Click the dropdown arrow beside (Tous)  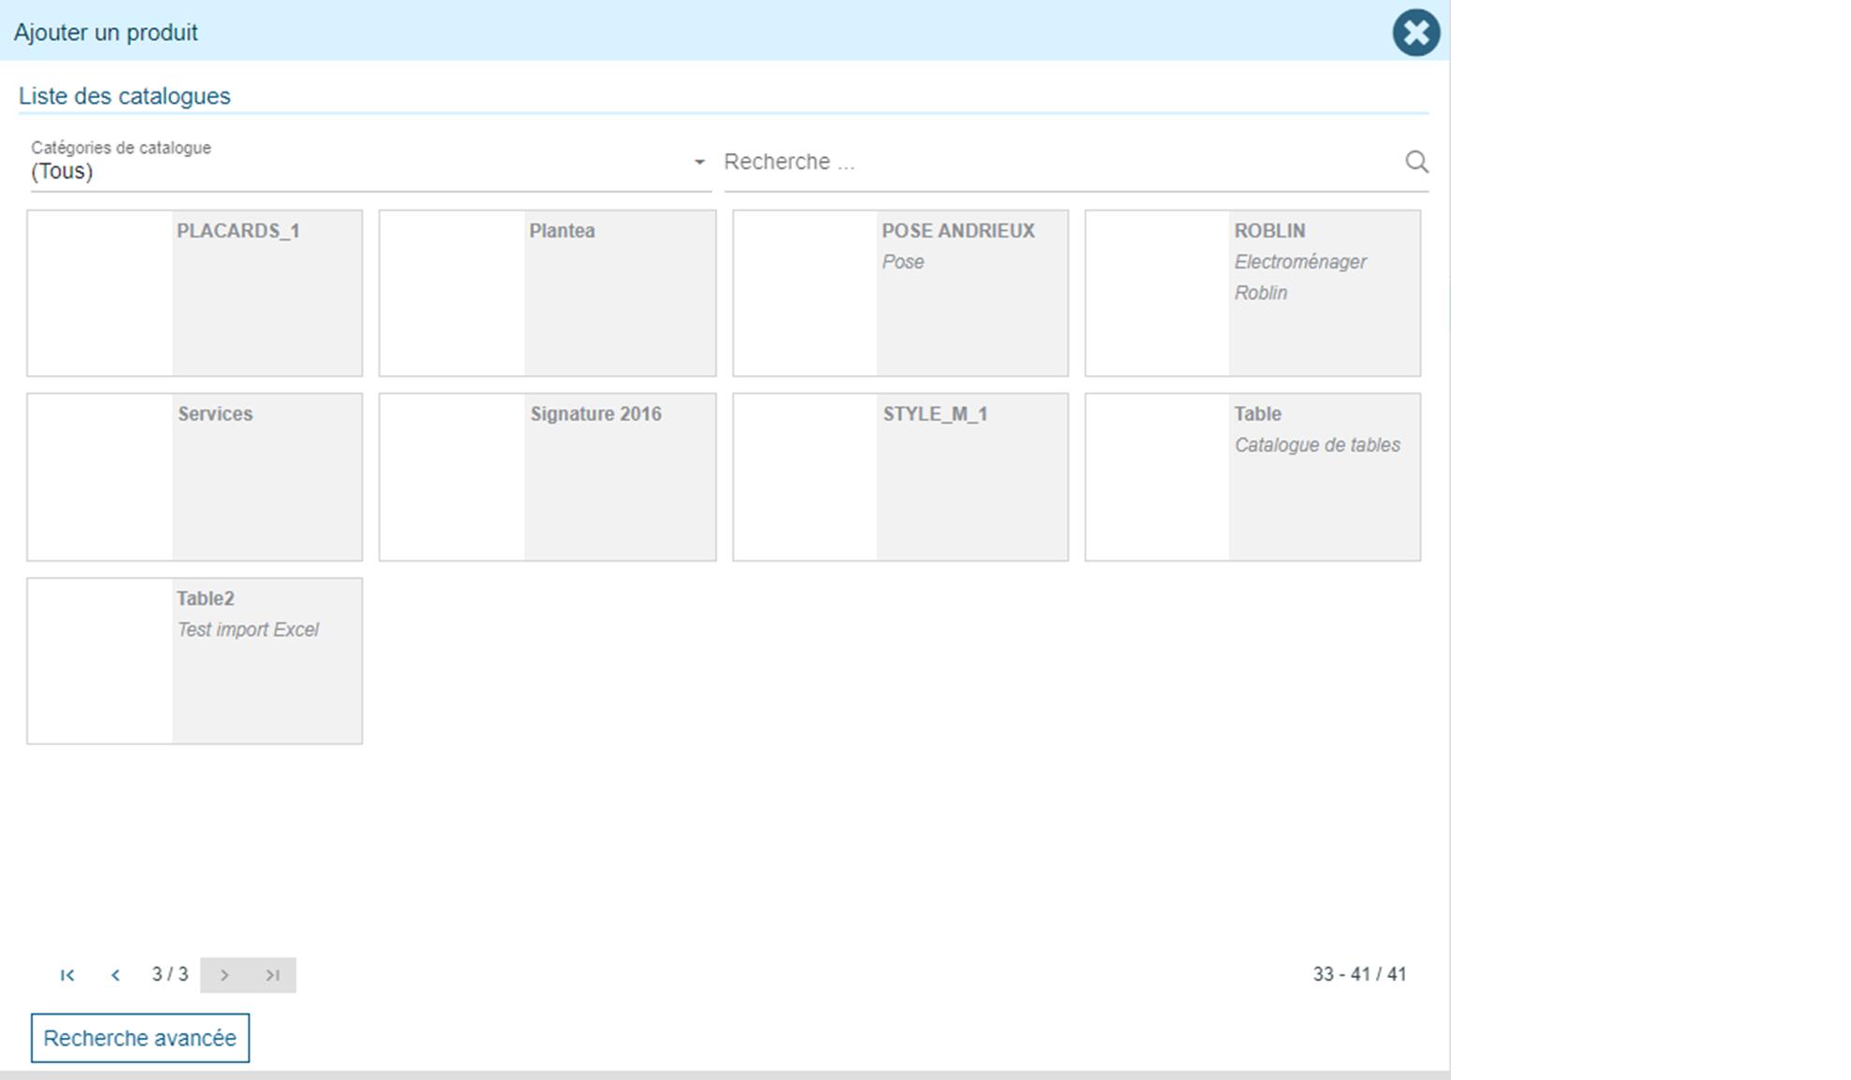698,163
